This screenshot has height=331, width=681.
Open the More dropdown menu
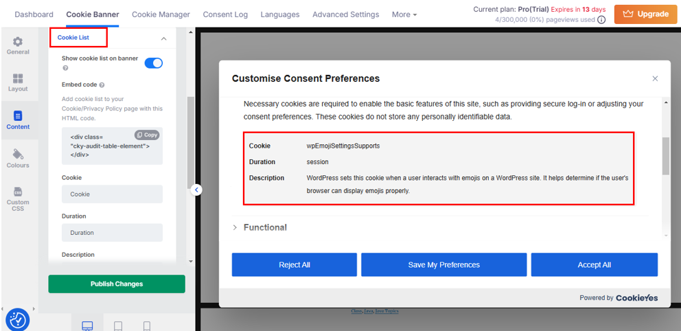pyautogui.click(x=404, y=14)
